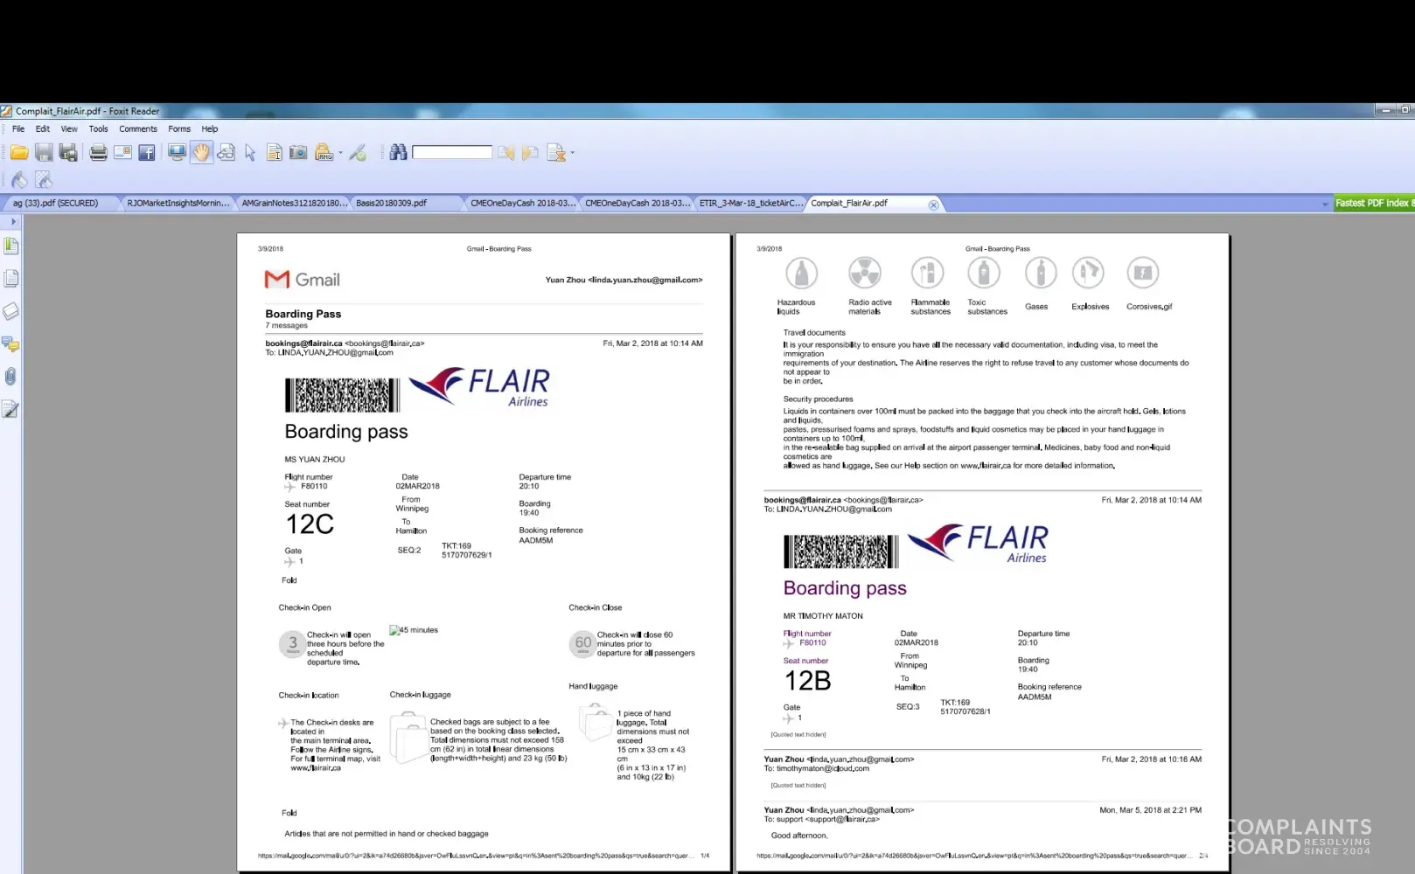This screenshot has height=874, width=1415.
Task: Click the Open folder icon
Action: coord(19,153)
